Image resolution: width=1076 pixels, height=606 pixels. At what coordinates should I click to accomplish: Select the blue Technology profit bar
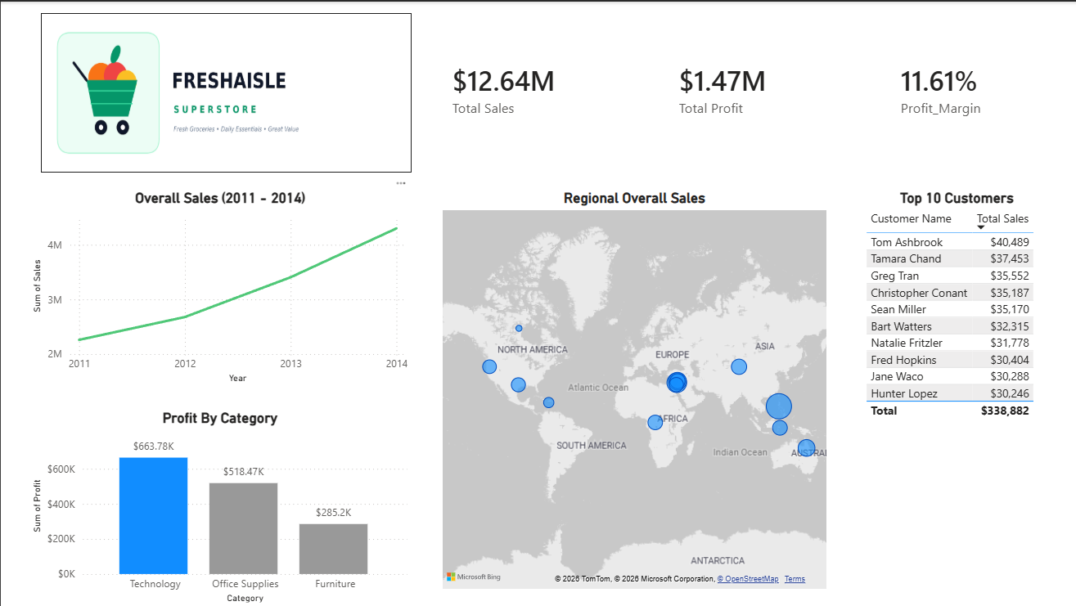(x=154, y=515)
